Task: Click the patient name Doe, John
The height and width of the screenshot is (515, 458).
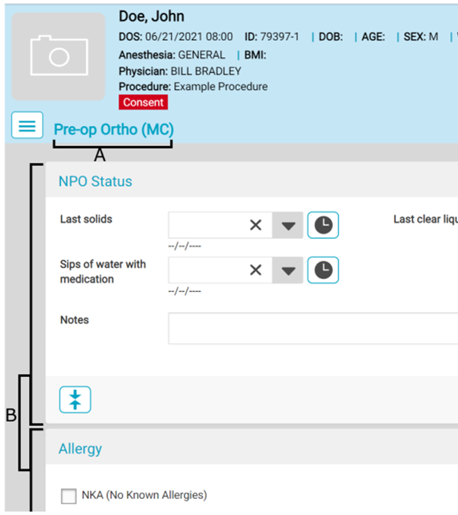Action: (151, 16)
